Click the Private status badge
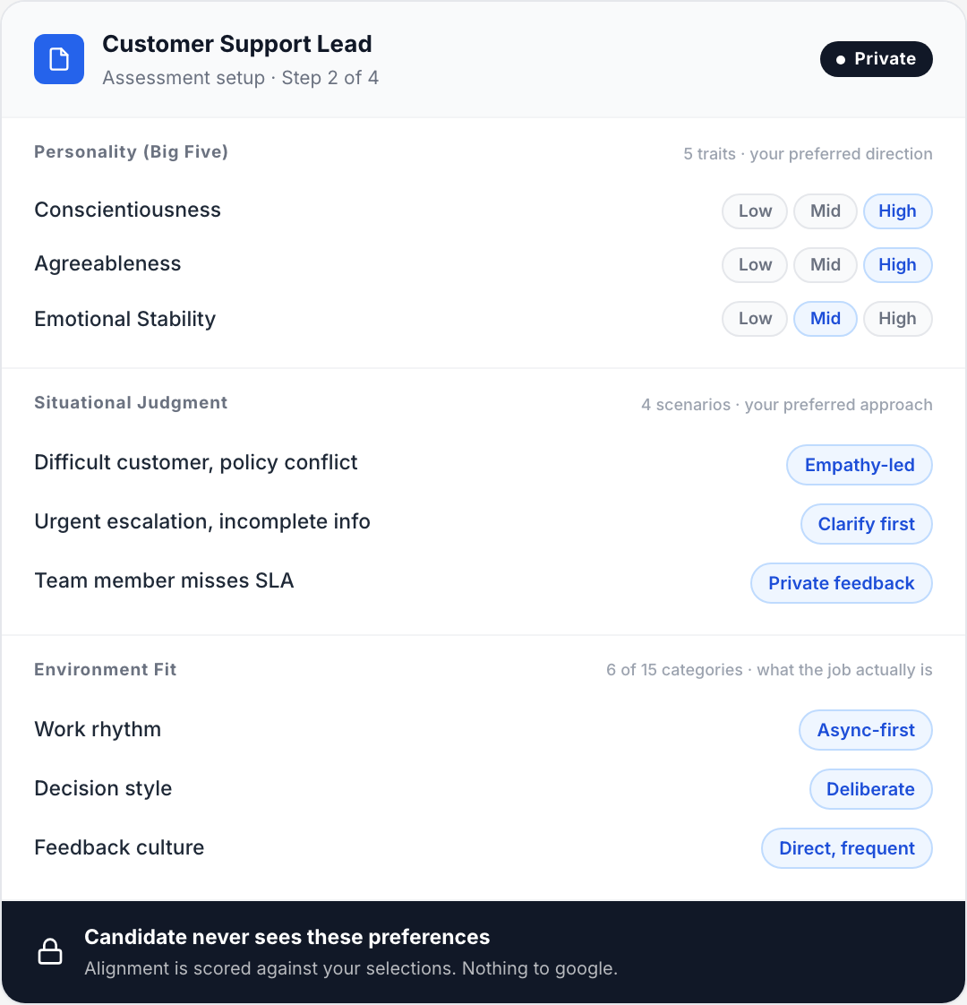The image size is (967, 1005). [876, 58]
